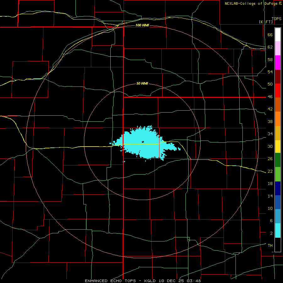Click the light pink 62 kft swatch

coord(278,48)
